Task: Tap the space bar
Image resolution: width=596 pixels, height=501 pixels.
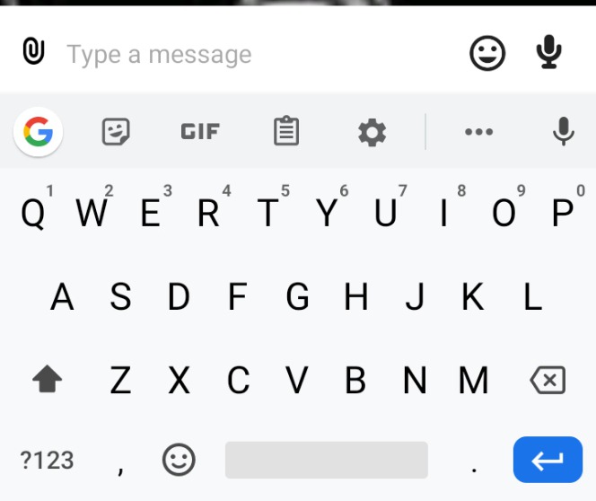Action: [x=327, y=460]
